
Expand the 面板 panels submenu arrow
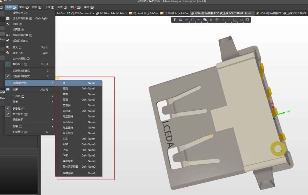point(52,102)
